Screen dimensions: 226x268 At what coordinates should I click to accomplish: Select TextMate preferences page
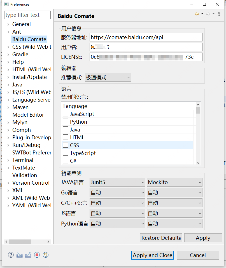[24, 168]
